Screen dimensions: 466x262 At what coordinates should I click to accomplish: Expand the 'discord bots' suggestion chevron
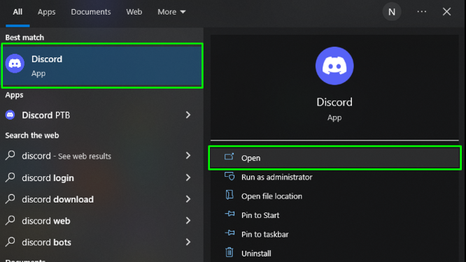[188, 242]
